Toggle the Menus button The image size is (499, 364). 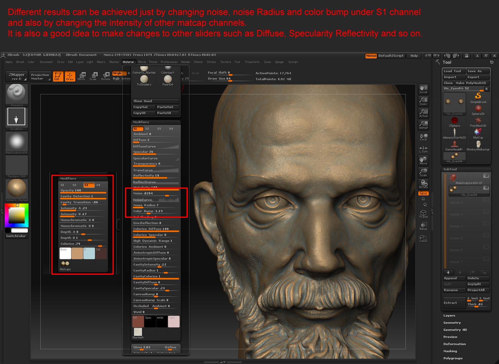(371, 56)
